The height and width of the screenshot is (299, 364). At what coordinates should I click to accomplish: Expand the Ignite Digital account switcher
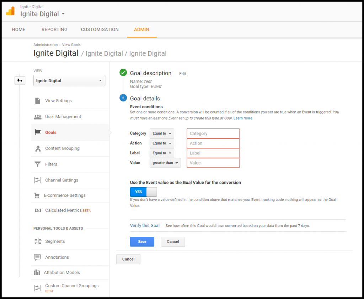point(43,14)
